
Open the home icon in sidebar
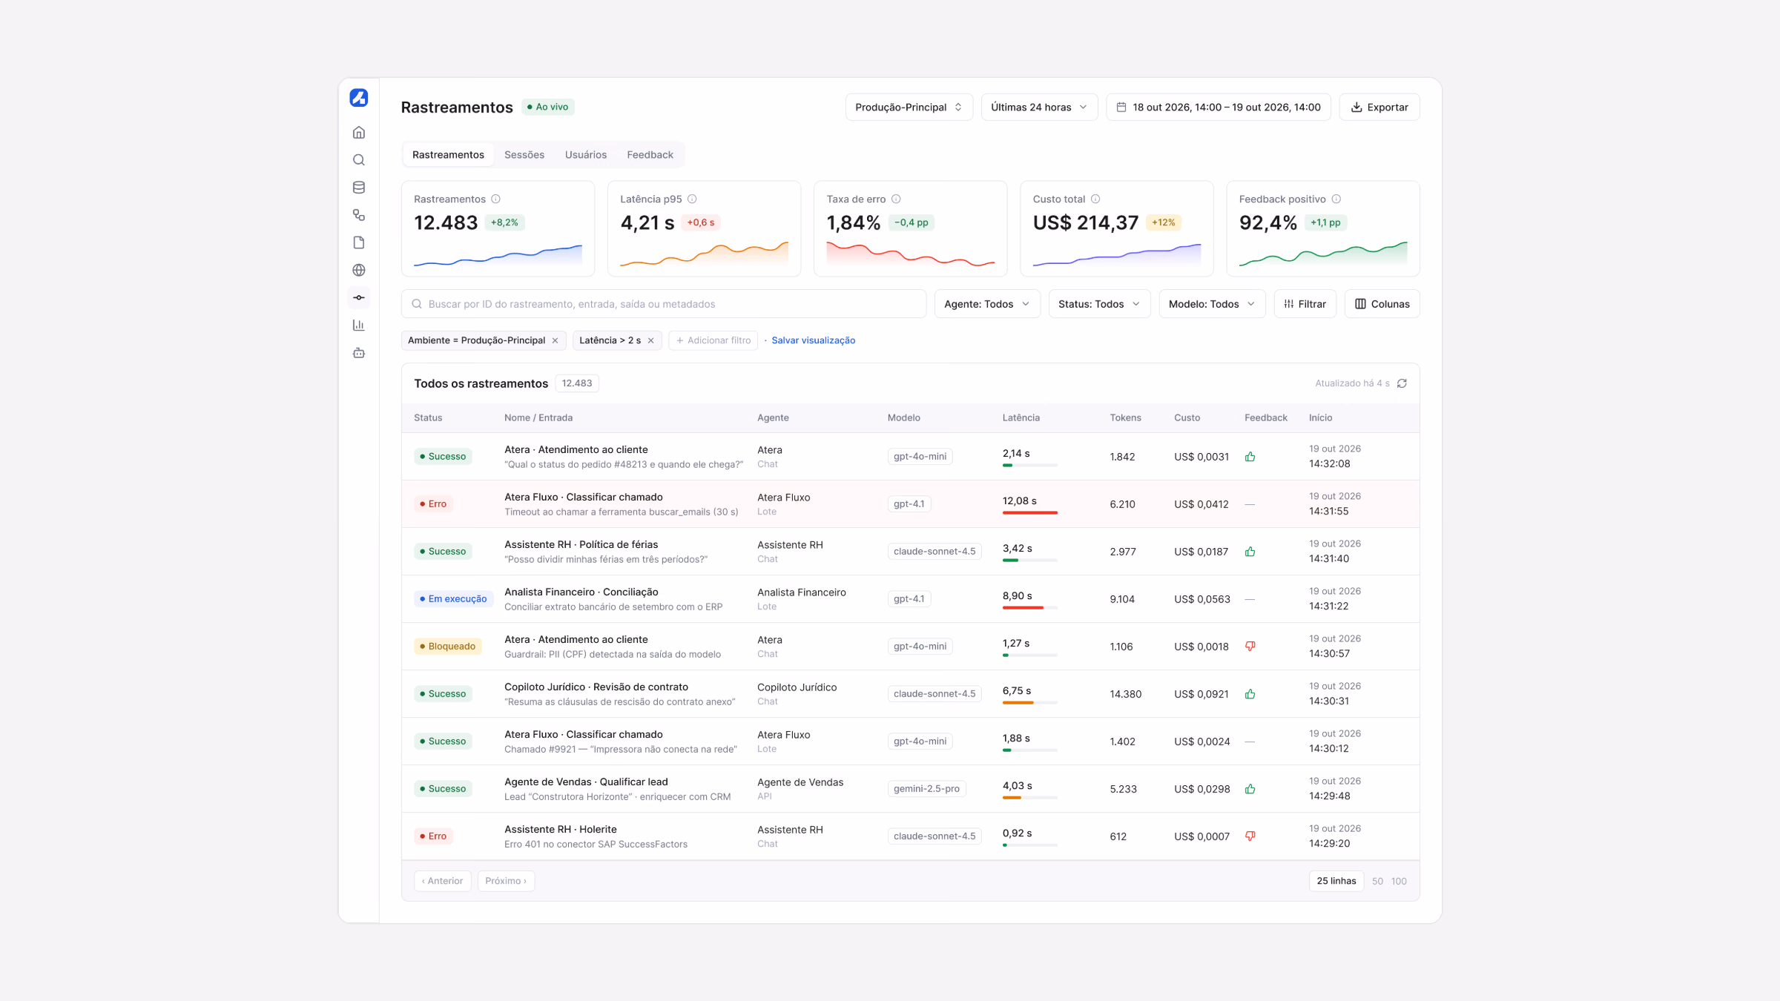359,133
